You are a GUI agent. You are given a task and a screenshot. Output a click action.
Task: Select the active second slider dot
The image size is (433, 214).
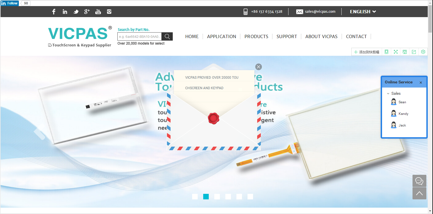[206, 197]
